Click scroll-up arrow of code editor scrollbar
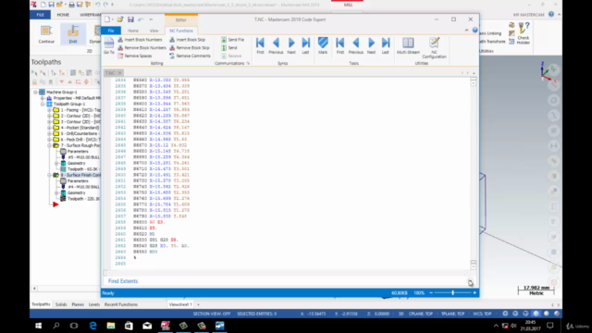The width and height of the screenshot is (592, 333). pyautogui.click(x=474, y=83)
